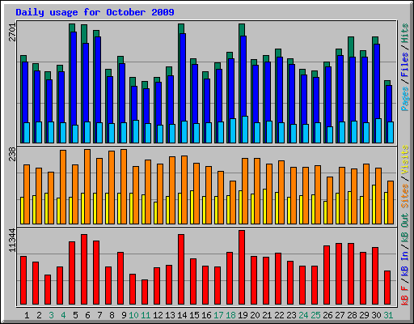Screen dimensions: 414x324
Task: Select day 8 on the x-axis
Action: point(112,315)
